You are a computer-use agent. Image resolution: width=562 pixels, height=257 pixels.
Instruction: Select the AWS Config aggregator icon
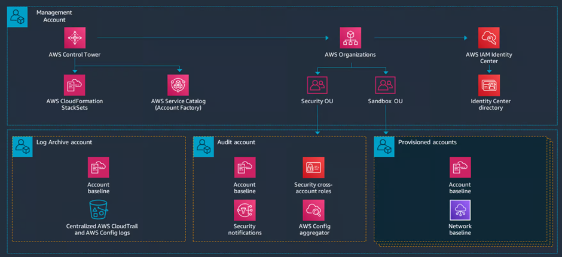tap(314, 210)
